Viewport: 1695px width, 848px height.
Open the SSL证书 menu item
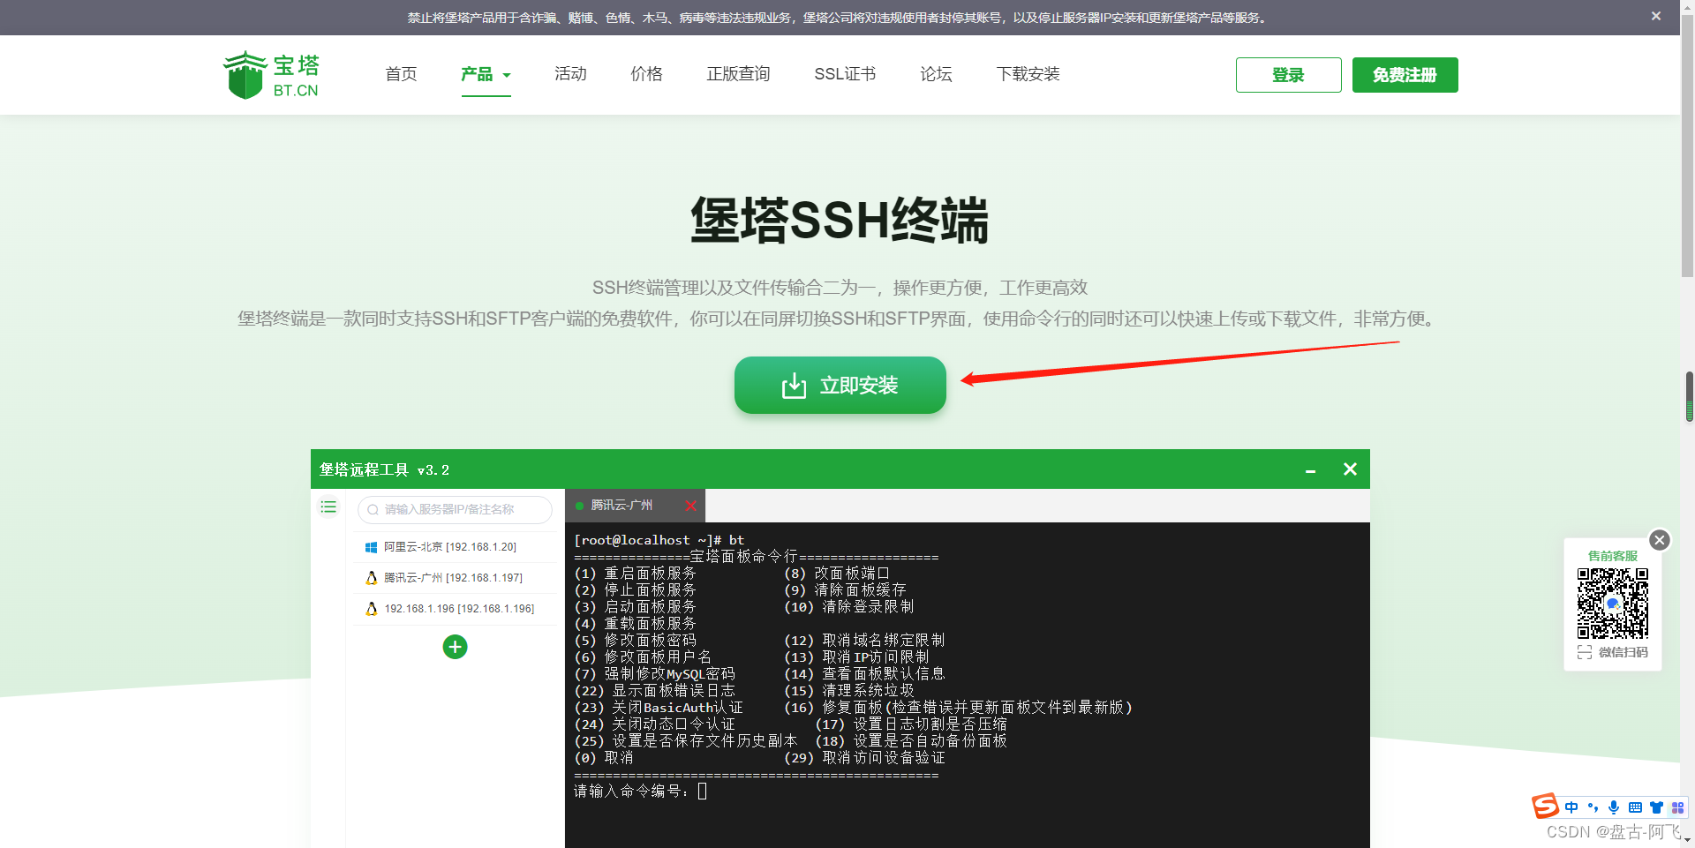pos(845,74)
